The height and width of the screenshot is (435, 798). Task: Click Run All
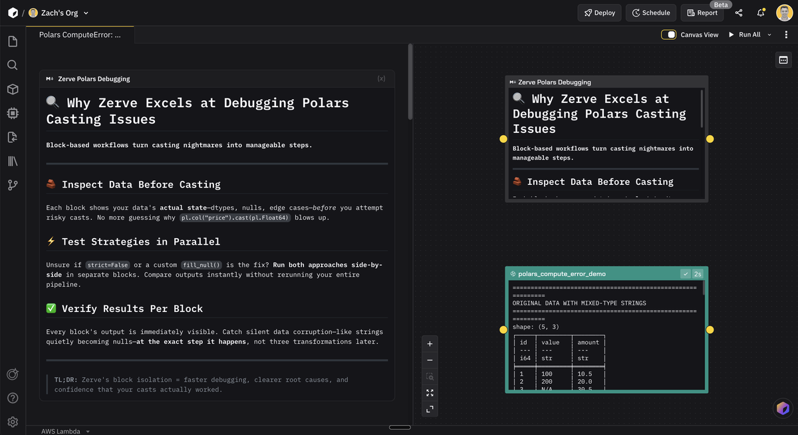745,35
